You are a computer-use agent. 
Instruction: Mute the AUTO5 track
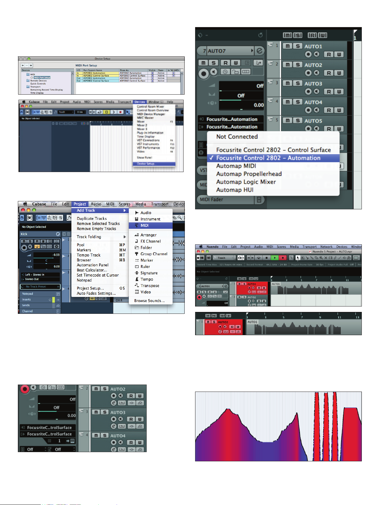[288, 120]
